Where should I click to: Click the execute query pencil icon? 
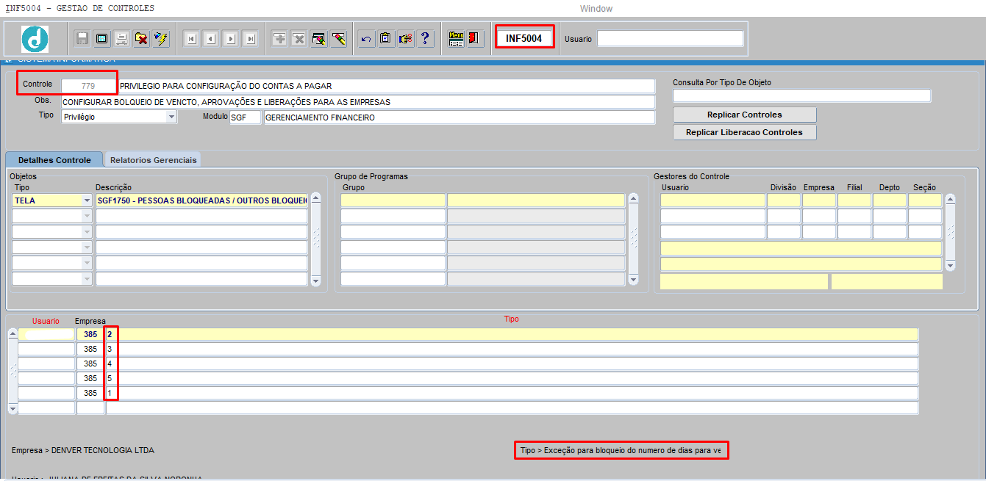339,38
